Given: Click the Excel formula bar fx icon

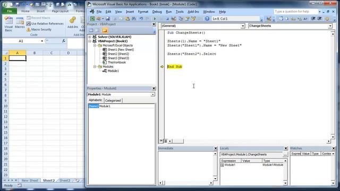Looking at the screenshot, I should 64,41.
